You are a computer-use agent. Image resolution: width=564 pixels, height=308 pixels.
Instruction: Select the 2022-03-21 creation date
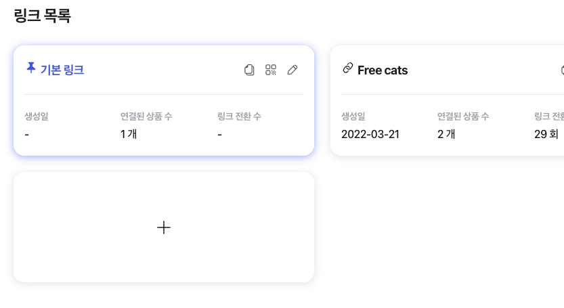pyautogui.click(x=370, y=134)
